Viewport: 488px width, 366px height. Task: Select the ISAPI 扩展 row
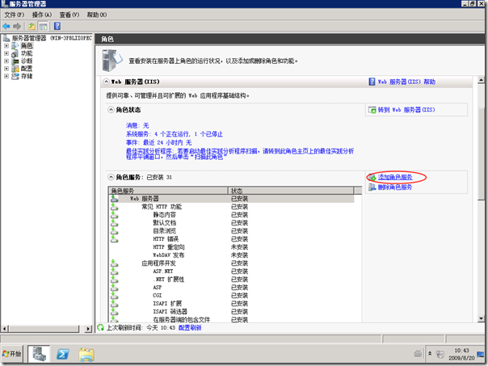(x=231, y=304)
